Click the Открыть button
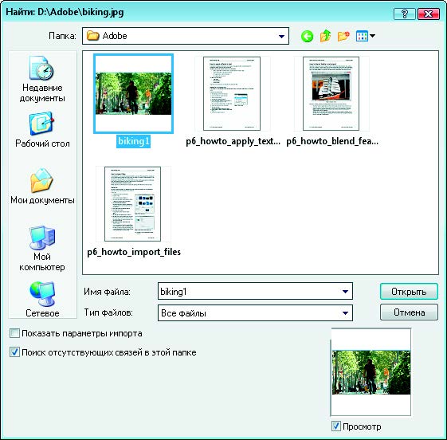The height and width of the screenshot is (440, 447). click(x=409, y=292)
